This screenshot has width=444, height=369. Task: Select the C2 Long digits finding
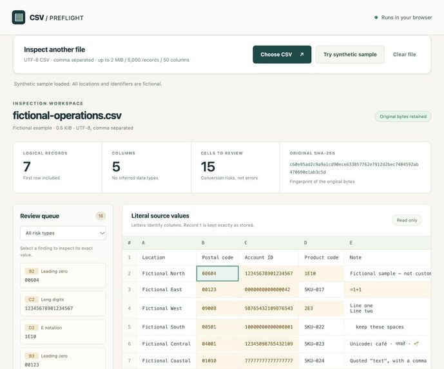(x=63, y=303)
